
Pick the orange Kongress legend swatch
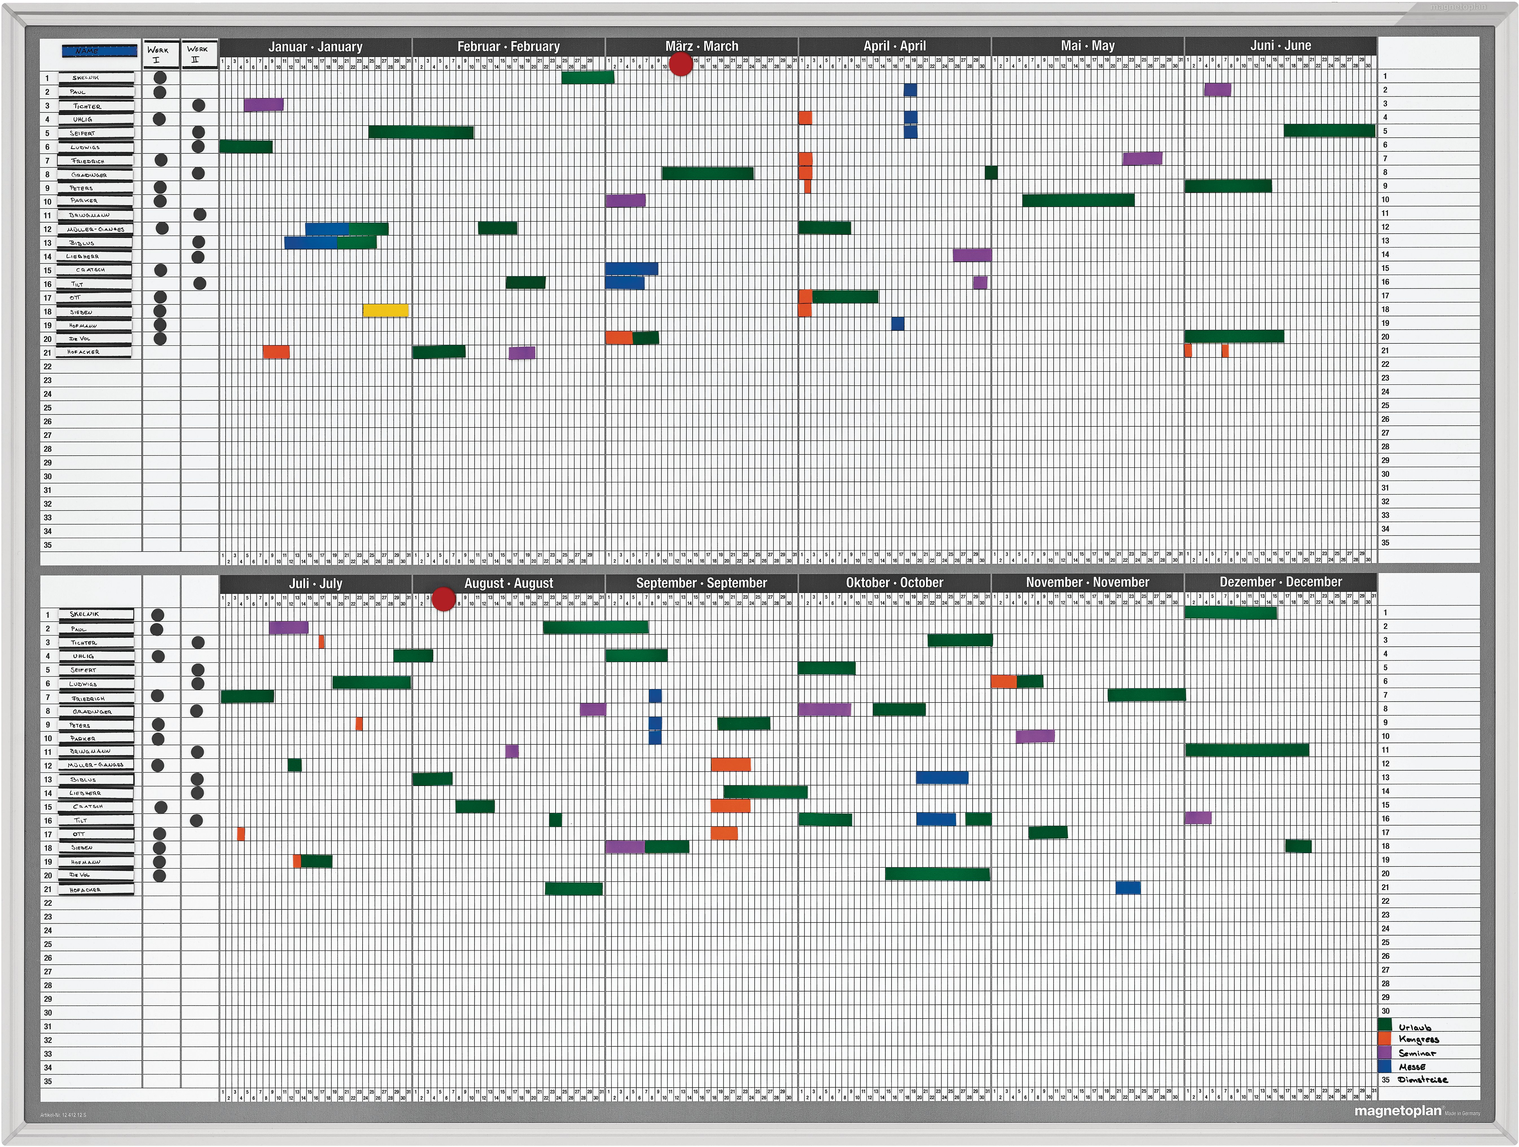pos(1384,1039)
